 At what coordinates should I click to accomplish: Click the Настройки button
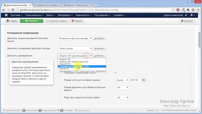(187, 21)
